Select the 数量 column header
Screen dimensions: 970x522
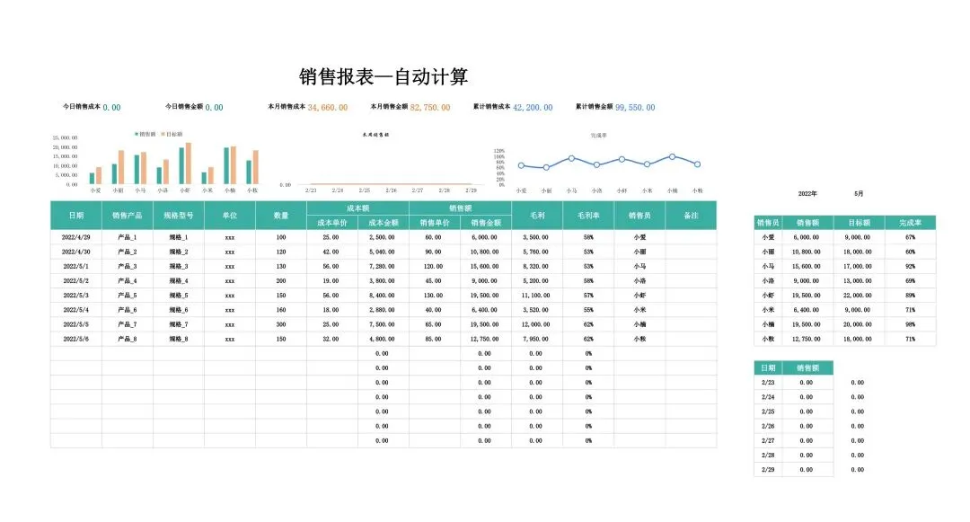(x=281, y=216)
